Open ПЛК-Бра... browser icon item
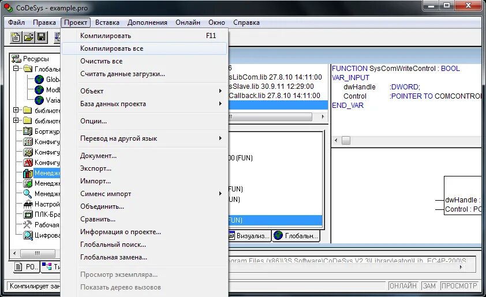The height and width of the screenshot is (297, 486). [28, 215]
